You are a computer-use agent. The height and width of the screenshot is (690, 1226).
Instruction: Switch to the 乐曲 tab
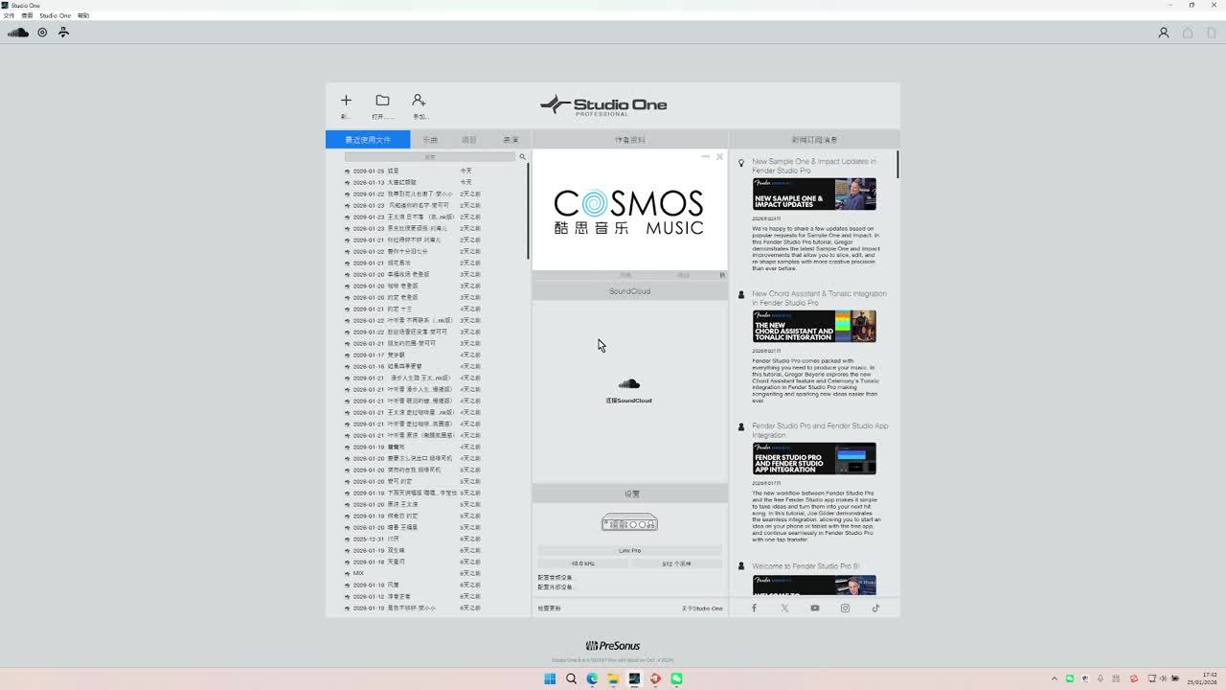[430, 140]
